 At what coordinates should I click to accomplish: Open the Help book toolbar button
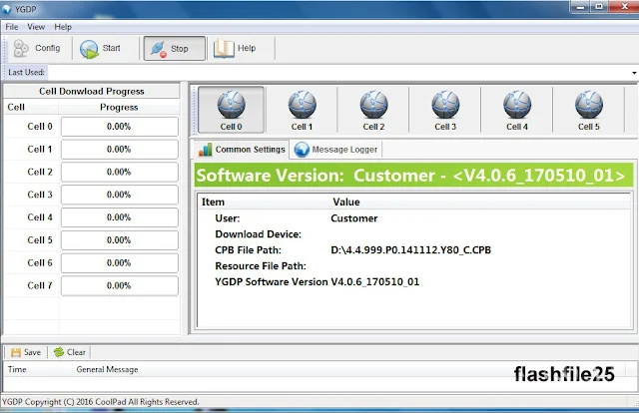[235, 49]
